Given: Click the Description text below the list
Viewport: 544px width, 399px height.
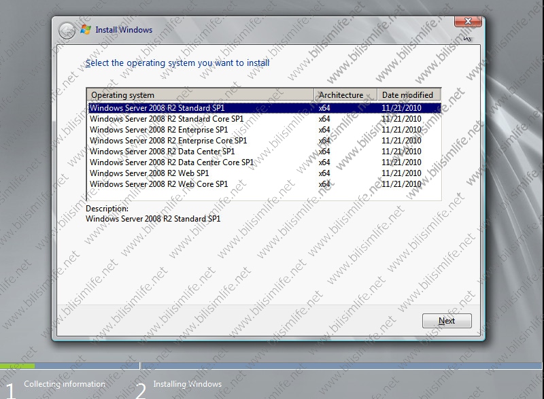Looking at the screenshot, I should pos(153,219).
